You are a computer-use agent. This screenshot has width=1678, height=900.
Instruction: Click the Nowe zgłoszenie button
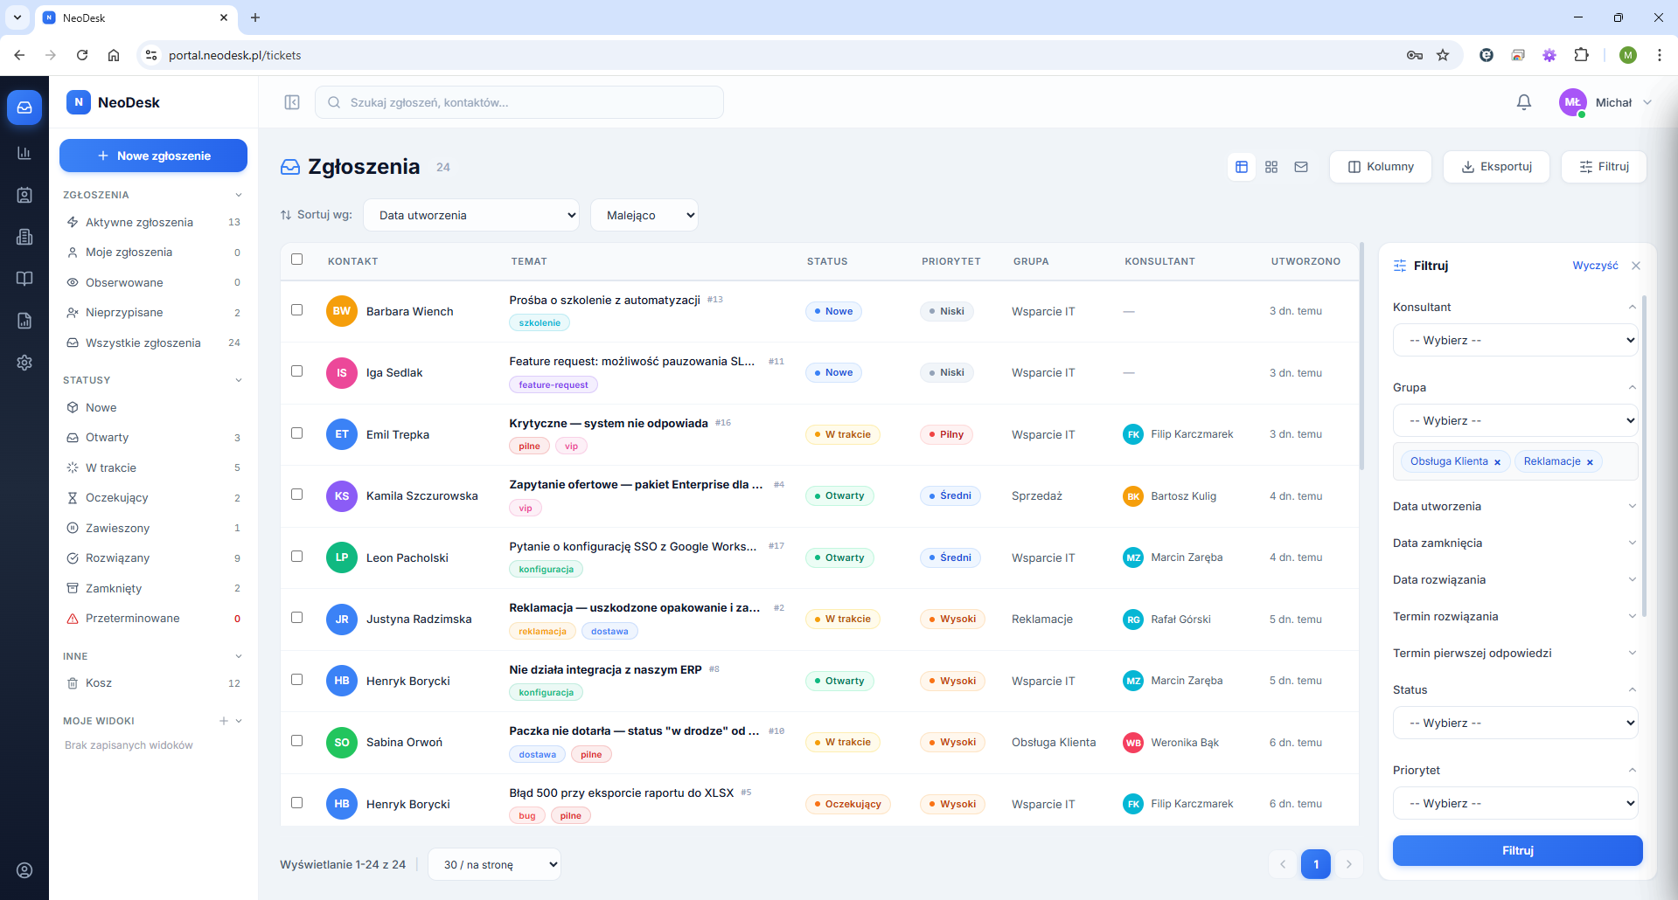pyautogui.click(x=153, y=156)
